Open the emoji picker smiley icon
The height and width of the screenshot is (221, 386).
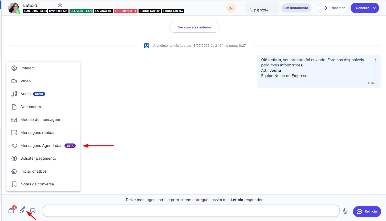[x=33, y=211]
